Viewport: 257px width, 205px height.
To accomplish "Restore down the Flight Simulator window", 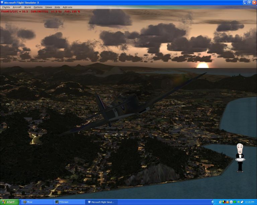I will [x=249, y=2].
